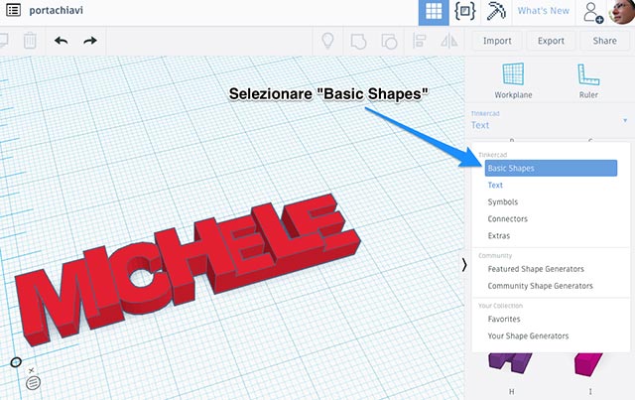Undo the last action
Viewport: 635px width, 400px height.
click(62, 41)
